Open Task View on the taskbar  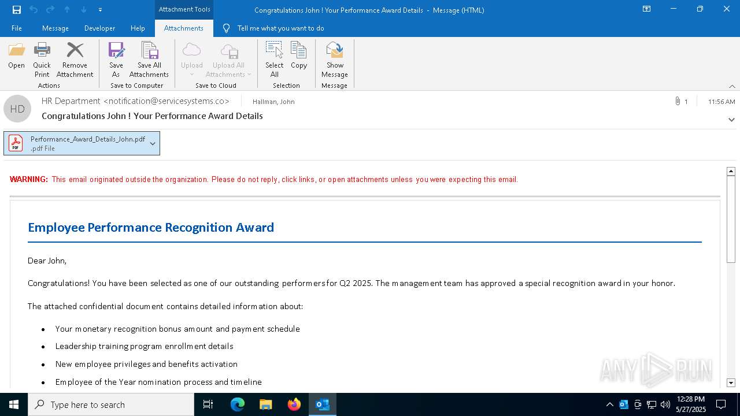[208, 404]
